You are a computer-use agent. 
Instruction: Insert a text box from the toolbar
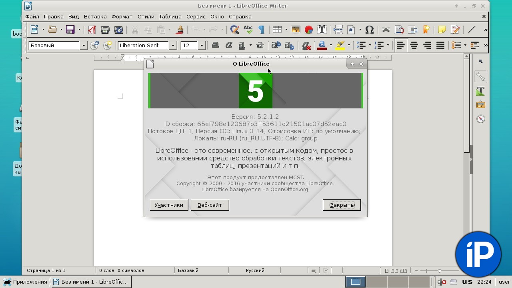tap(322, 30)
